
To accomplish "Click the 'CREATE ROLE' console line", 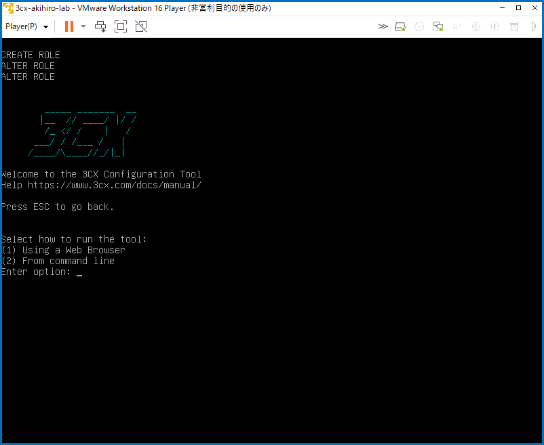I will click(31, 55).
